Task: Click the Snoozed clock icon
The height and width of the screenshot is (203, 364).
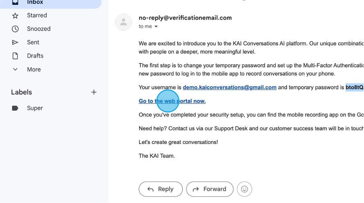Action: coord(15,29)
